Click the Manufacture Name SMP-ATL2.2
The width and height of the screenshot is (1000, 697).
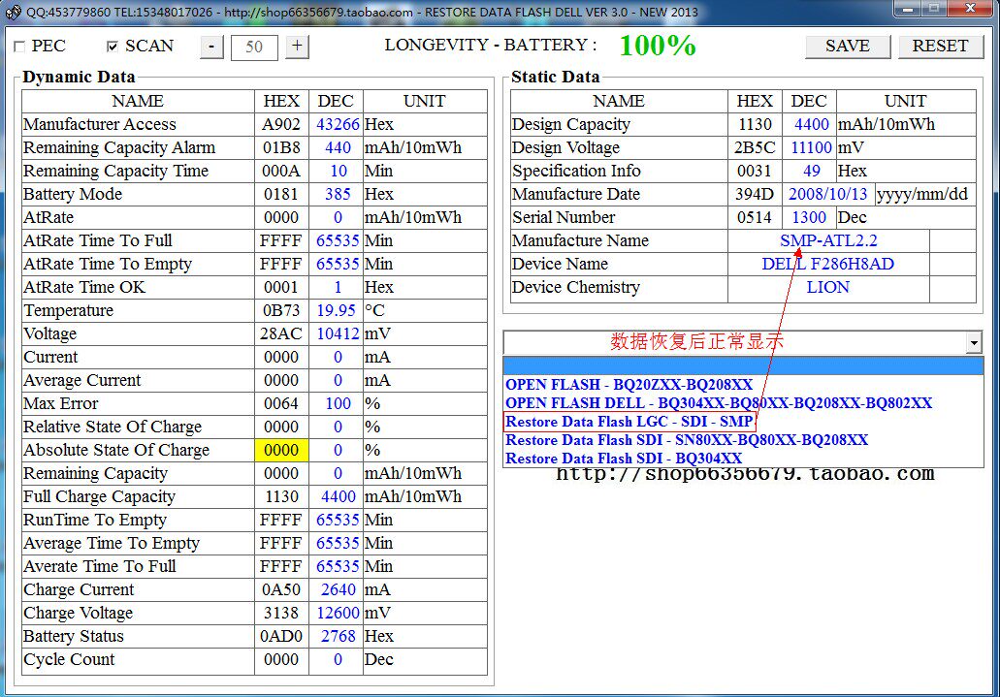pos(828,241)
